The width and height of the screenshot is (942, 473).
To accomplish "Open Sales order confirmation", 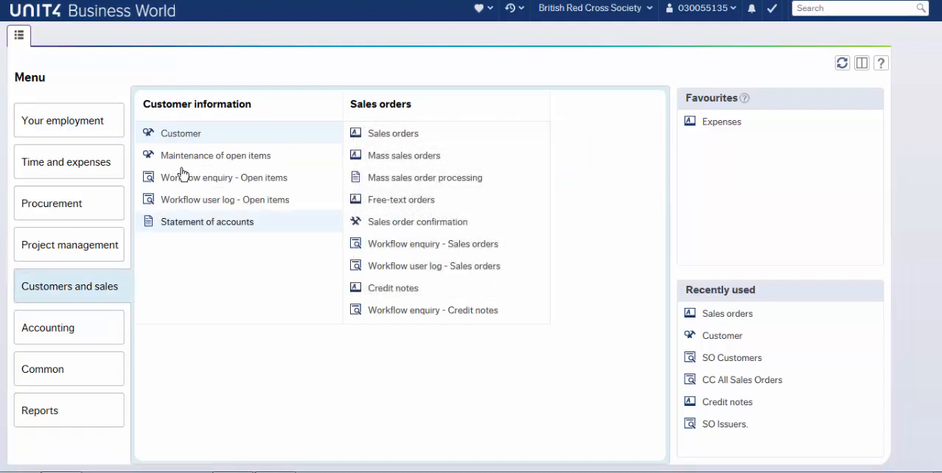I will [x=418, y=222].
